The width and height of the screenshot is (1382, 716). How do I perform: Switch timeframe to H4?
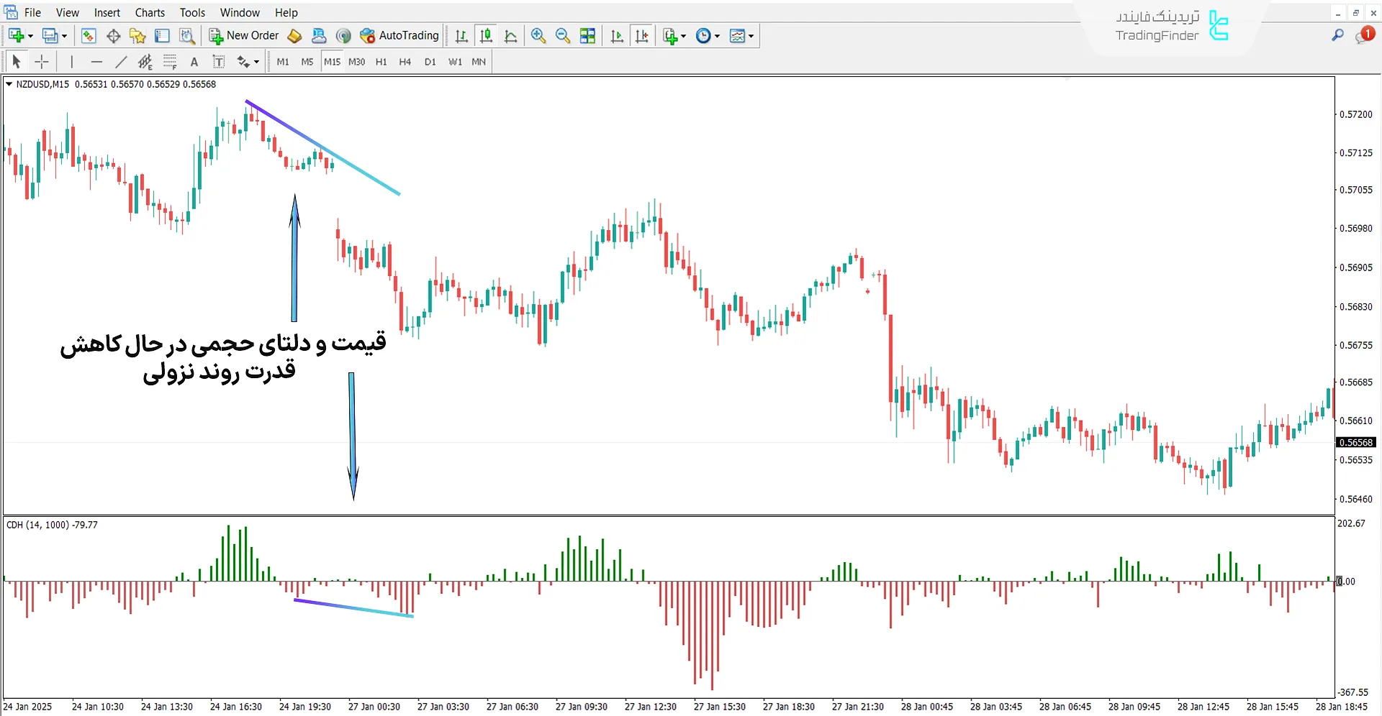click(x=405, y=62)
